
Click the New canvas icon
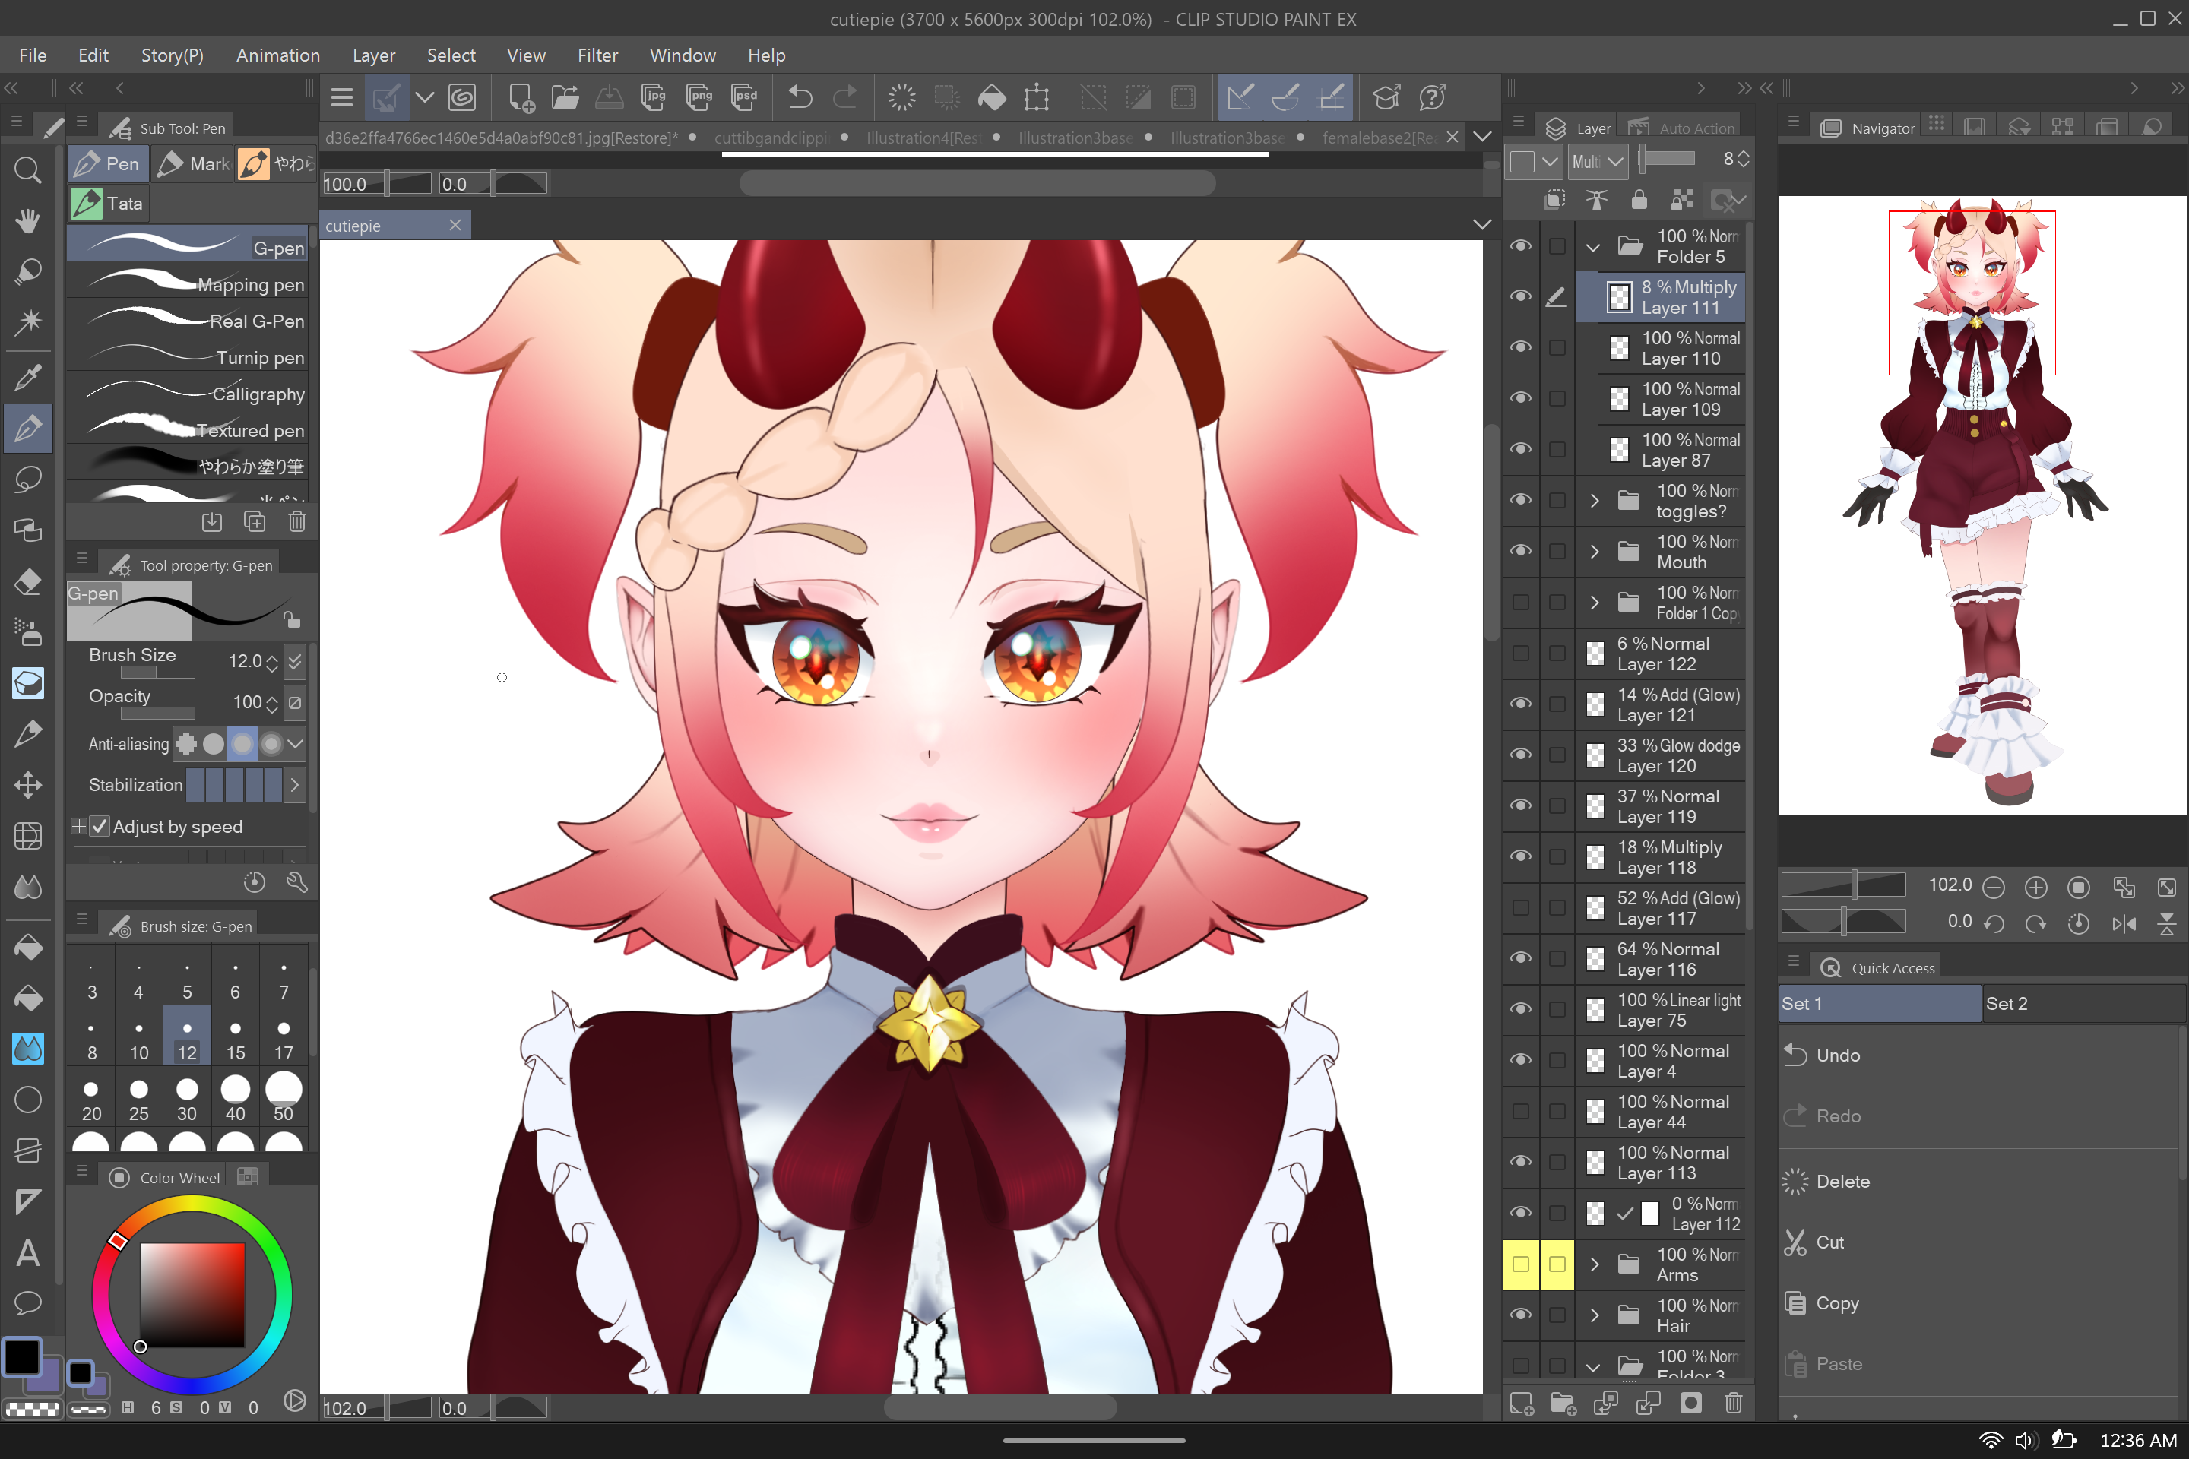point(520,97)
